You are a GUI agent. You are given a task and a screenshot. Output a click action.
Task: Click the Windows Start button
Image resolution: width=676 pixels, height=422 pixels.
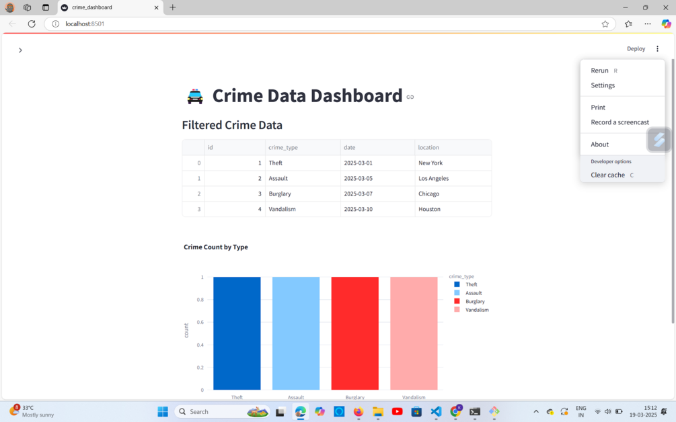(161, 411)
